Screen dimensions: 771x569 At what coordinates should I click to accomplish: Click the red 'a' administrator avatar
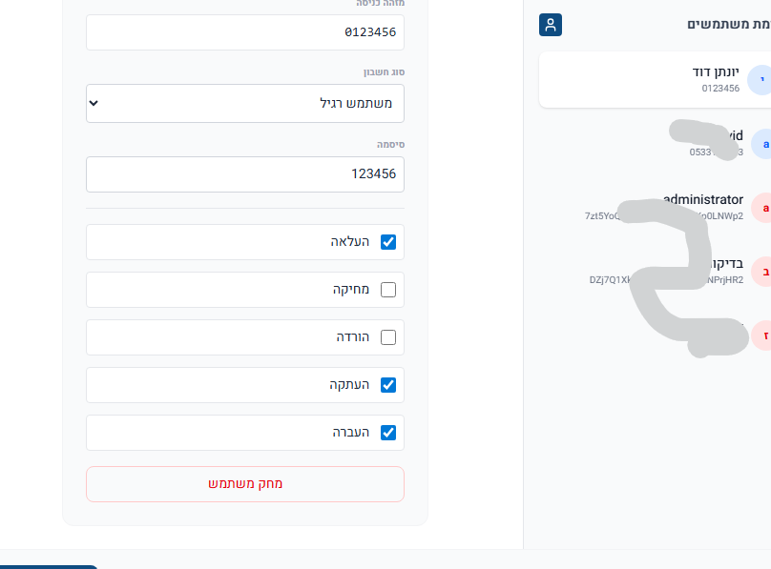(x=762, y=208)
